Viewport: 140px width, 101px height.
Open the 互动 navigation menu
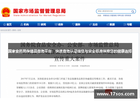coord(93,25)
